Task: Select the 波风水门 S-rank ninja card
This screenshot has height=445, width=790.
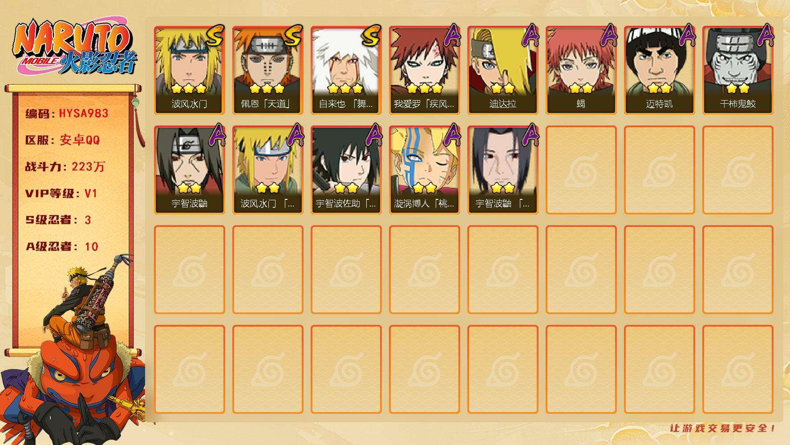Action: point(189,70)
